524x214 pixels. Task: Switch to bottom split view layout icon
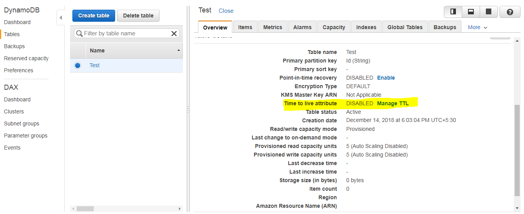click(x=471, y=12)
